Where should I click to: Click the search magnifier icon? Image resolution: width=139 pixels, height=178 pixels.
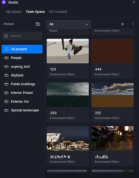(x=6, y=36)
